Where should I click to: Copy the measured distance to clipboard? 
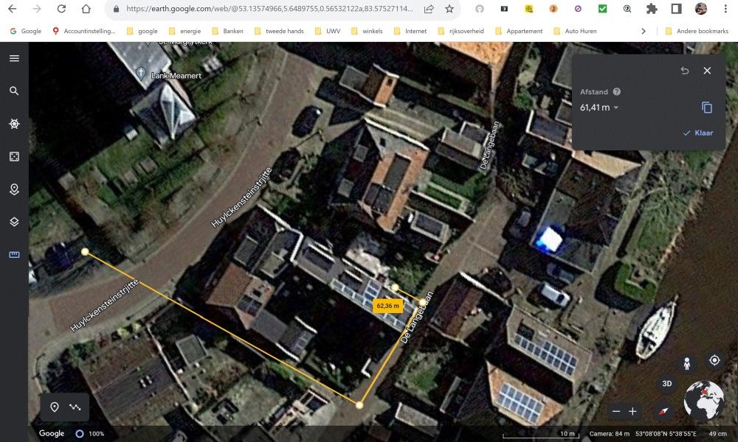[706, 108]
